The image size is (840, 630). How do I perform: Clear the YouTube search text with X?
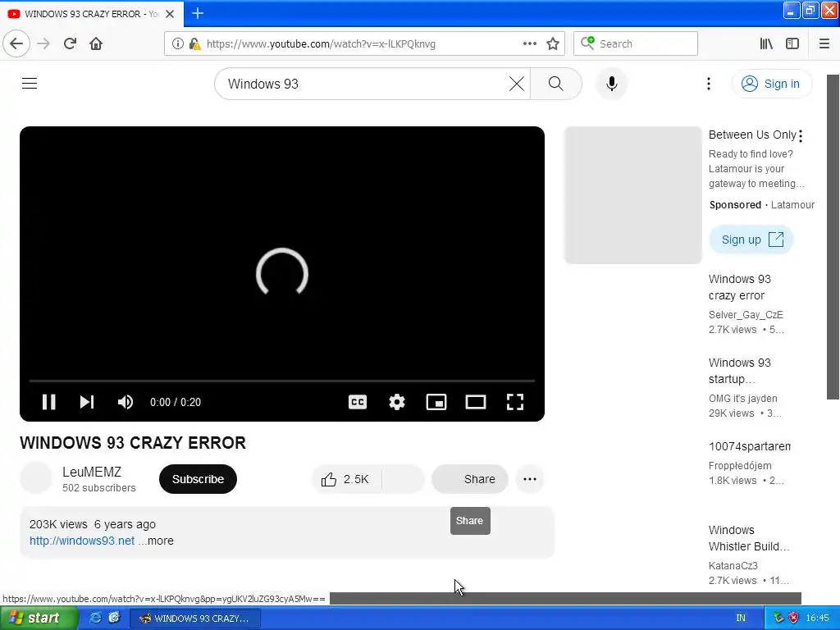(517, 84)
